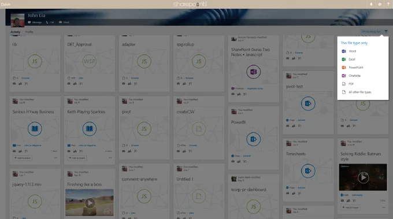Switch to the Activity tab

(x=15, y=32)
